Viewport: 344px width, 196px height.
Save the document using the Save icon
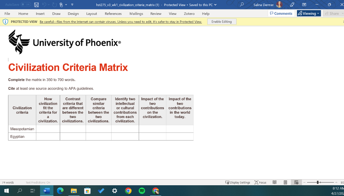tap(36, 4)
